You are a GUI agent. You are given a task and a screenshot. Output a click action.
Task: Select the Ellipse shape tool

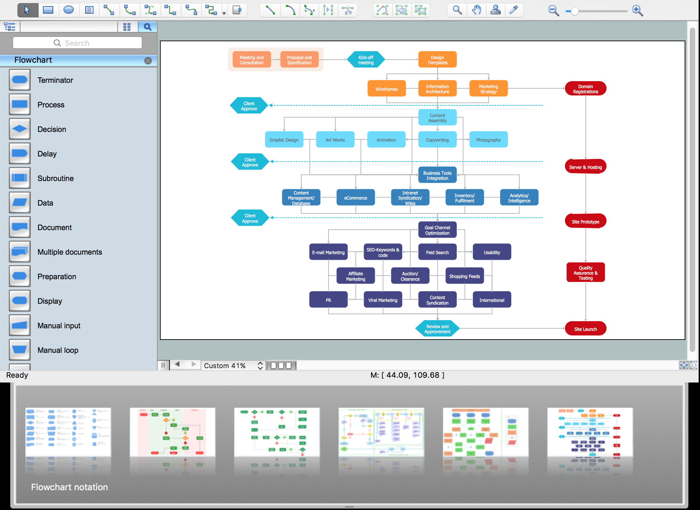[x=68, y=10]
